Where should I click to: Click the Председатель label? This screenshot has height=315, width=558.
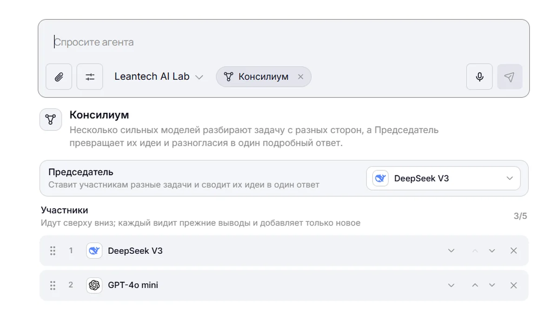pos(81,172)
